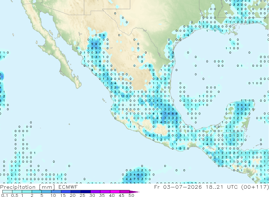This screenshot has width=269, height=197.
Task: Select the 'ECMWF' model label
Action: pos(68,187)
